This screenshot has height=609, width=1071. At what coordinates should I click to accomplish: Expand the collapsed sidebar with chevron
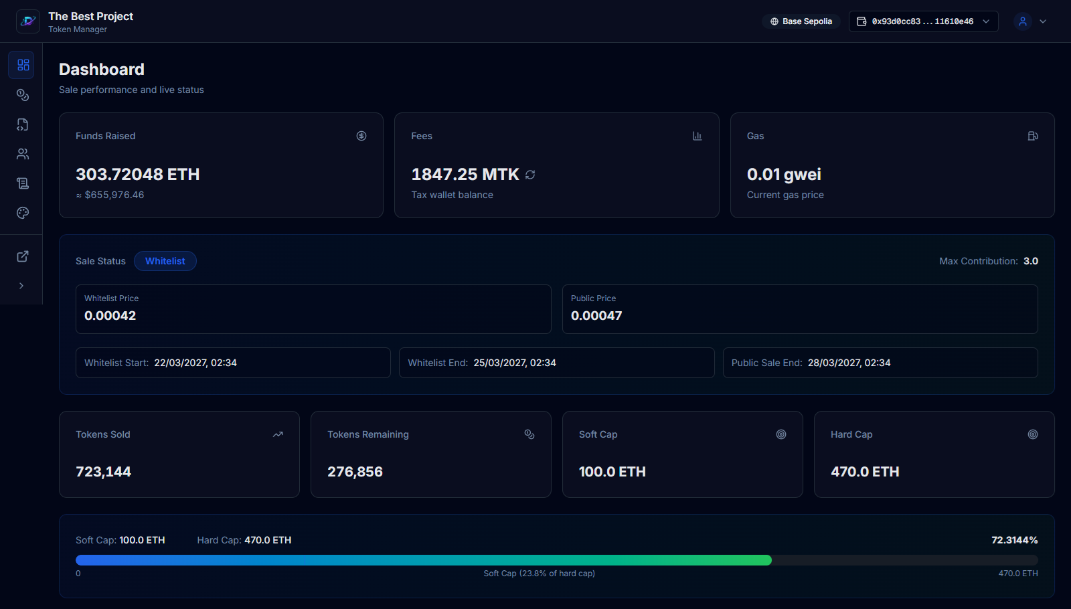click(x=21, y=286)
